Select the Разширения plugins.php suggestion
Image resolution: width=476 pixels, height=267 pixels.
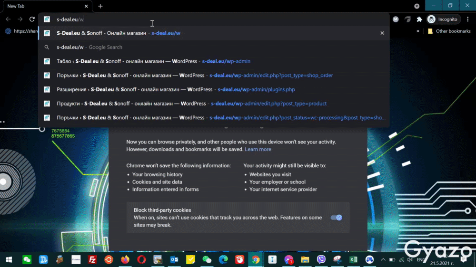click(x=214, y=89)
